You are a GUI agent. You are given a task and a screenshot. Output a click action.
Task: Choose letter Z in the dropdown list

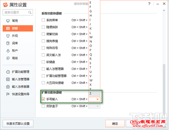tap(94, 93)
